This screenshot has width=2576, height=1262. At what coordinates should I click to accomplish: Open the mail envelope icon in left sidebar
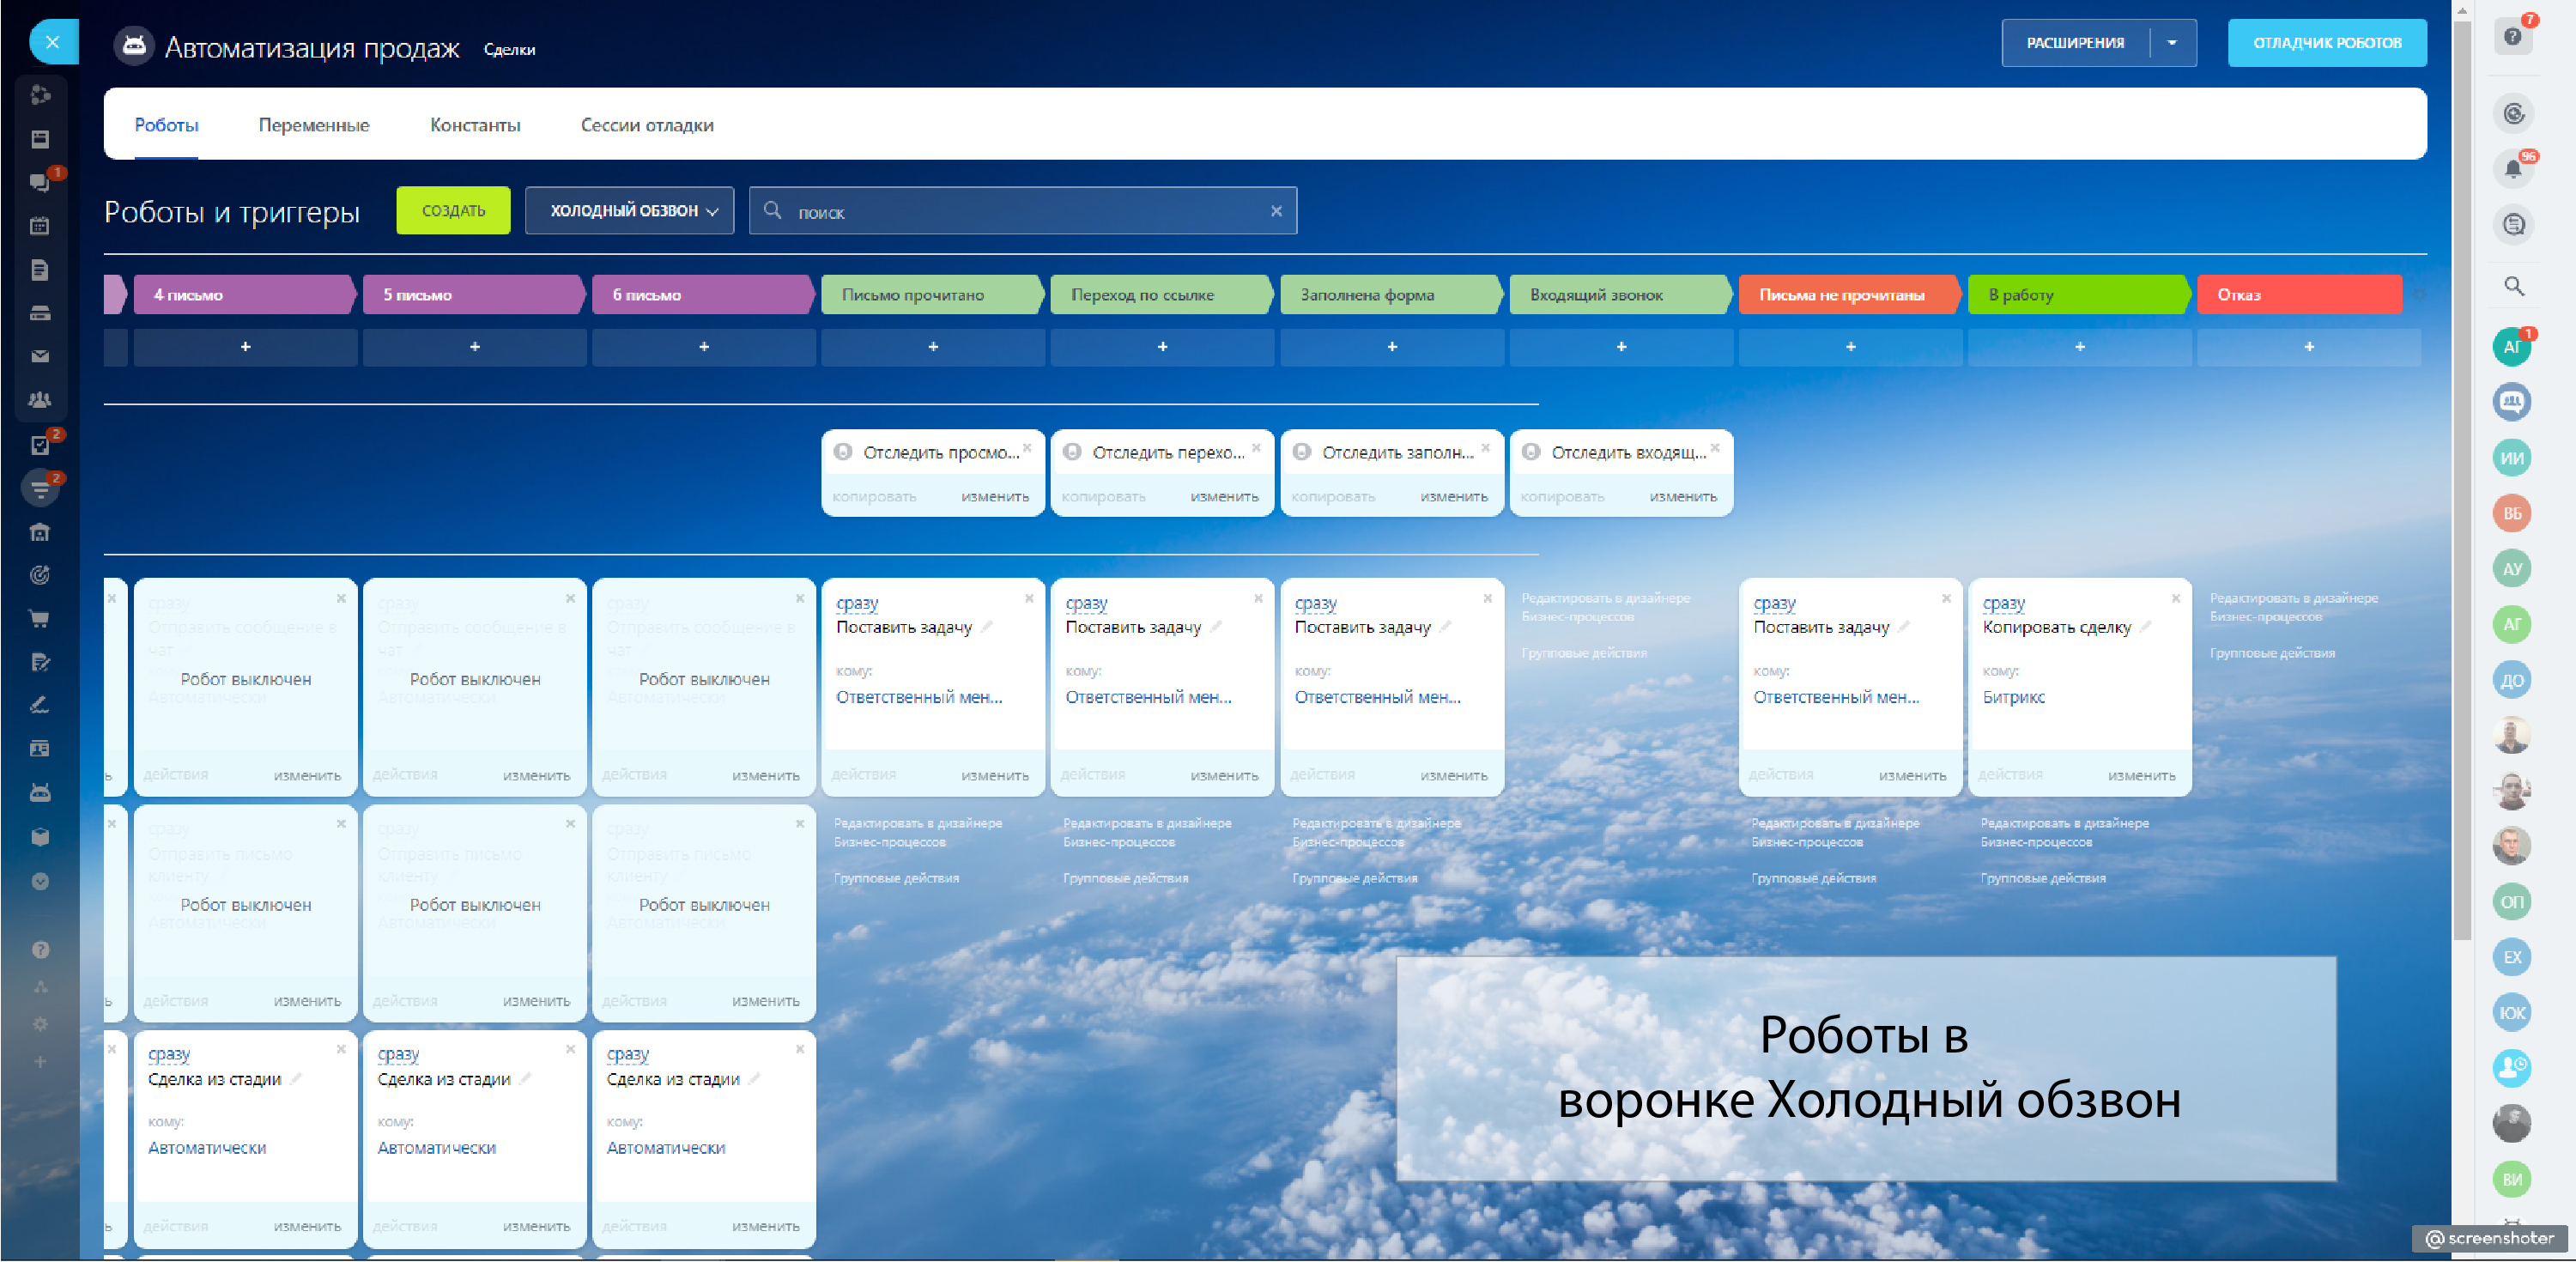(x=40, y=356)
